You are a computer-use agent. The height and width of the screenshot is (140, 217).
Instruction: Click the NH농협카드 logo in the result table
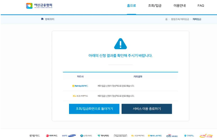[x=80, y=86]
